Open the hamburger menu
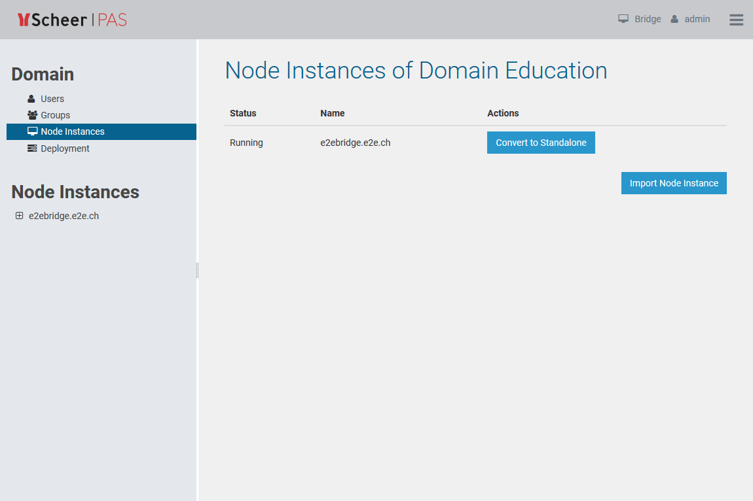Screen dimensions: 753x501 (x=736, y=20)
